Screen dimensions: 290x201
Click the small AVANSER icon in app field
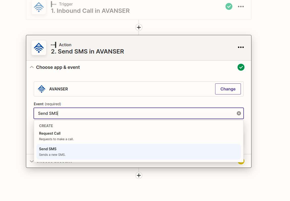[x=41, y=89]
